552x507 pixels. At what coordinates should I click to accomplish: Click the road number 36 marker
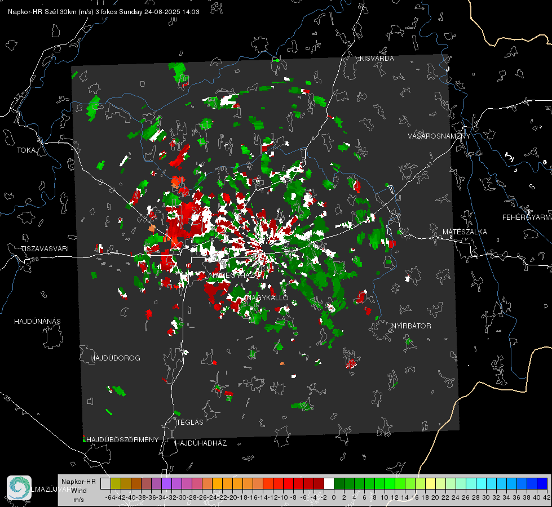(35, 259)
